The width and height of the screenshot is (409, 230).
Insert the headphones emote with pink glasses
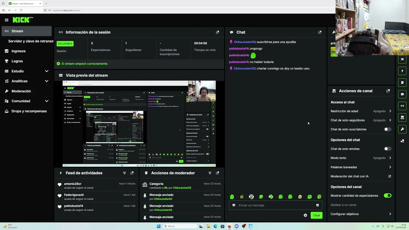tap(251, 197)
